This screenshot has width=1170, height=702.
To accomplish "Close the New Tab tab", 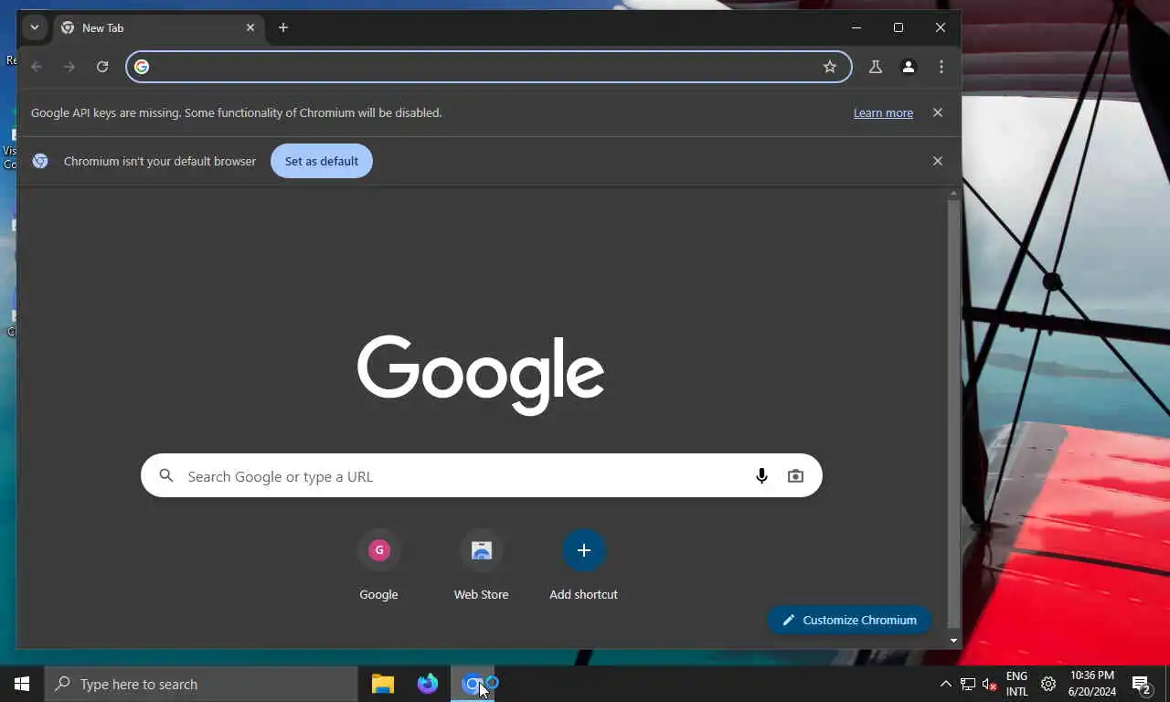I will point(250,27).
